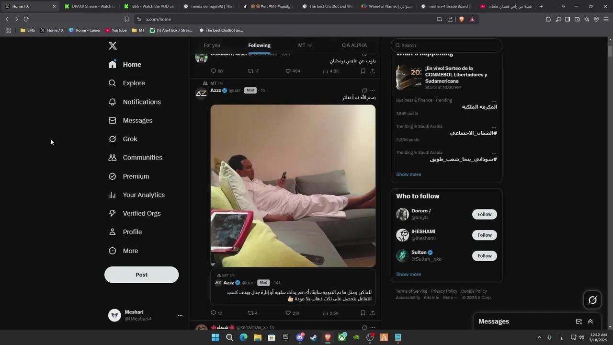Open browser tab search dropdown arrow
The height and width of the screenshot is (345, 613).
coord(563,6)
